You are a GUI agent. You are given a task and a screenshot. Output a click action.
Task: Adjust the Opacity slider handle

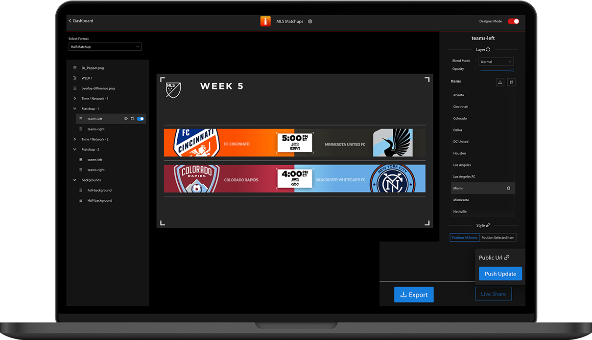coord(512,70)
